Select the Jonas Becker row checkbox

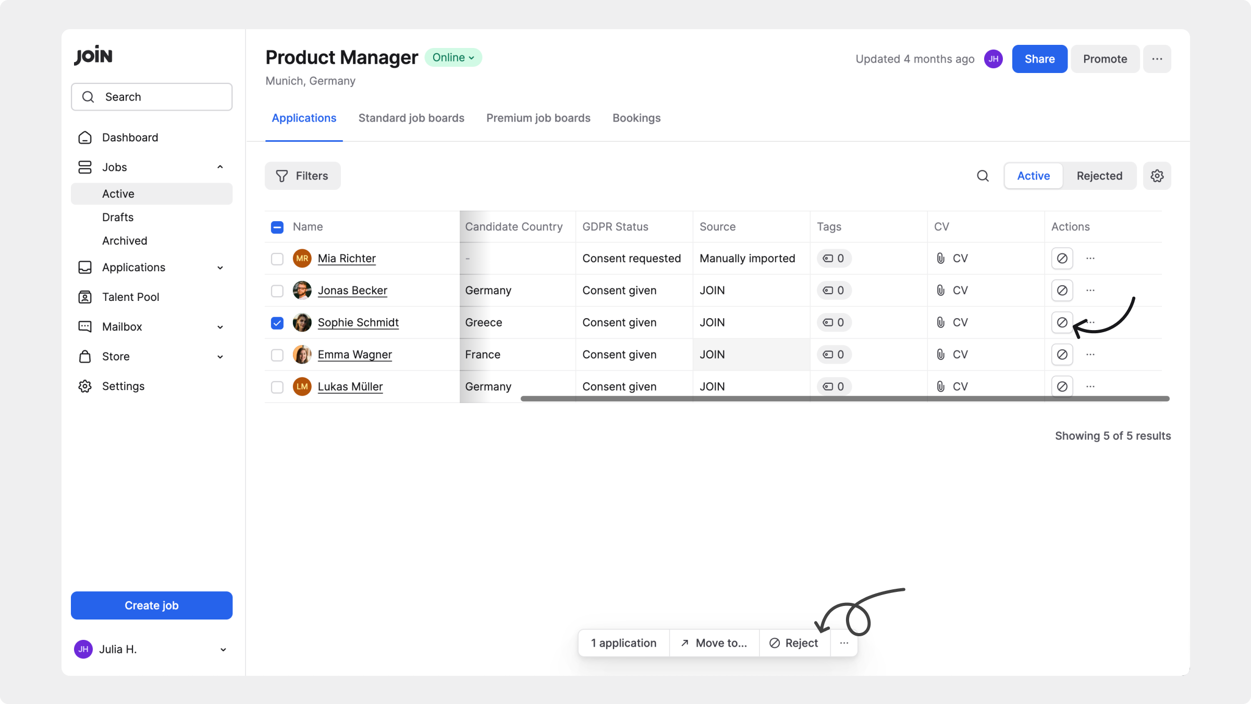click(277, 290)
